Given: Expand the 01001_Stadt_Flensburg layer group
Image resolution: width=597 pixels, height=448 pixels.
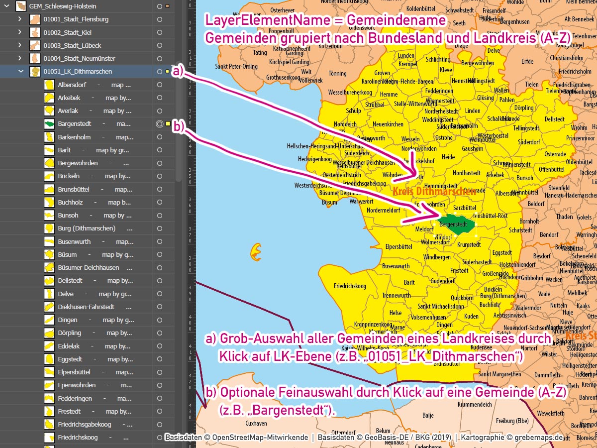Looking at the screenshot, I should point(20,19).
